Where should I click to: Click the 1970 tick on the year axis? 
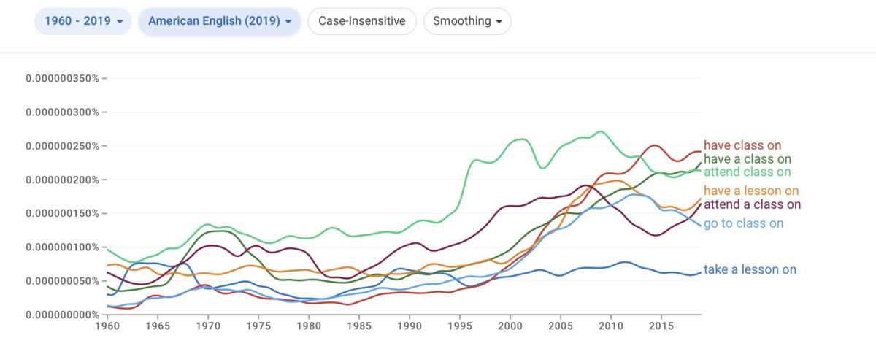pyautogui.click(x=208, y=326)
